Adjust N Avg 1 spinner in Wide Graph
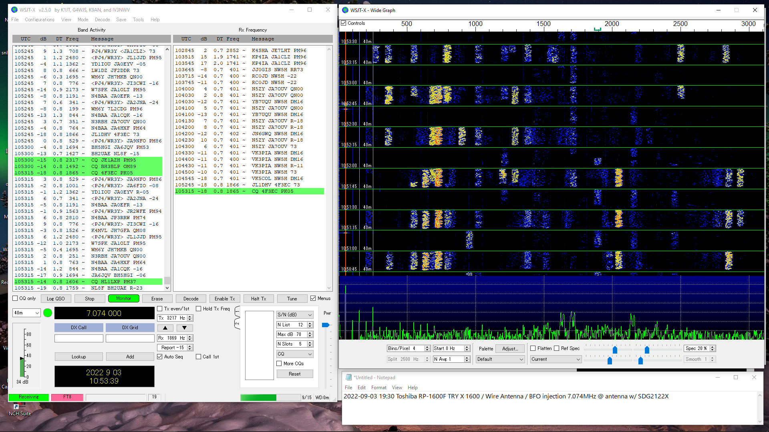Screen dimensions: 769x432 pyautogui.click(x=467, y=359)
